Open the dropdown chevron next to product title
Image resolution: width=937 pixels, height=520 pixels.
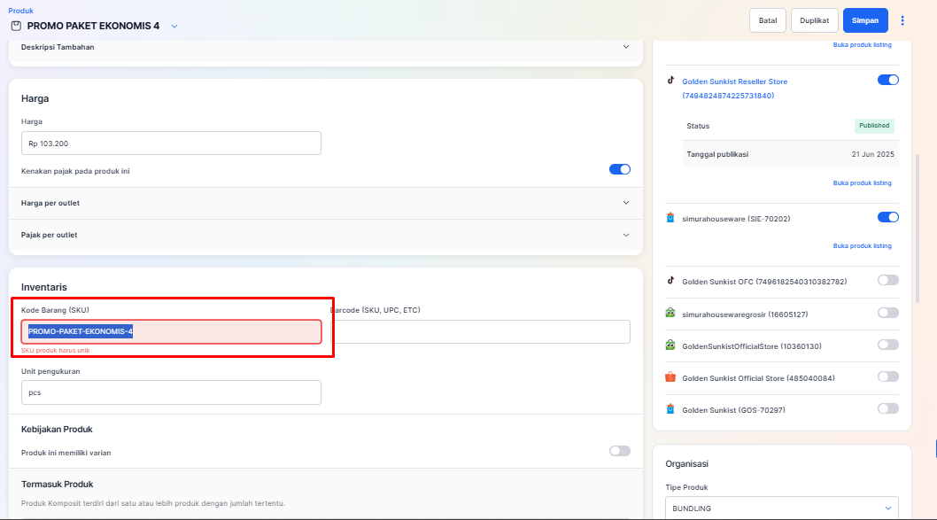point(174,27)
